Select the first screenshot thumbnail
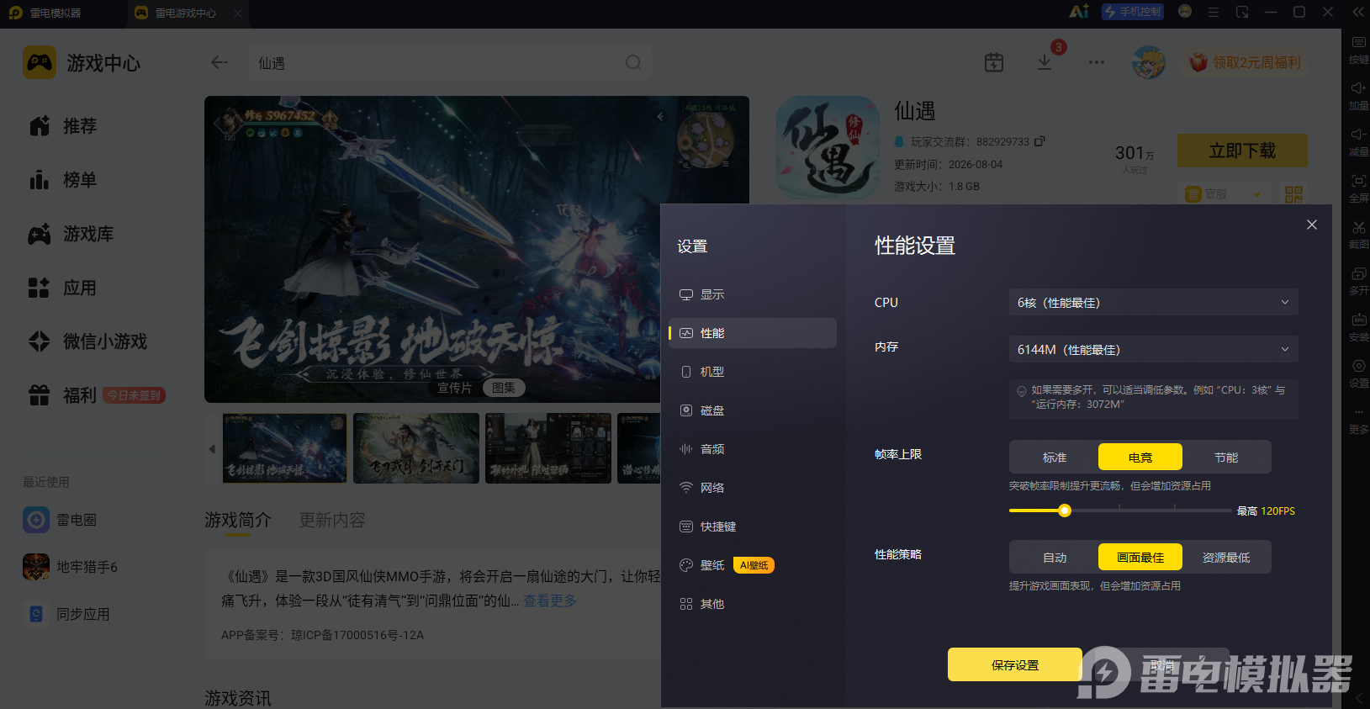The image size is (1370, 709). (284, 448)
